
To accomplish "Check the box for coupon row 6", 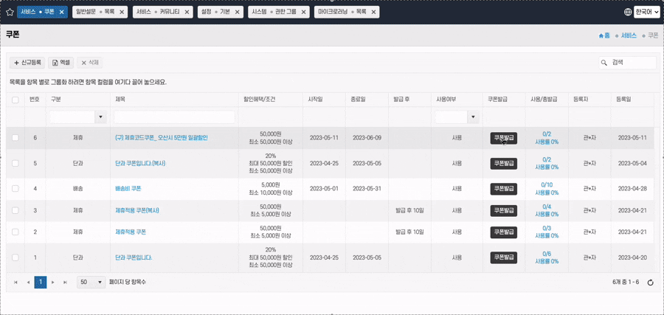I will 15,138.
